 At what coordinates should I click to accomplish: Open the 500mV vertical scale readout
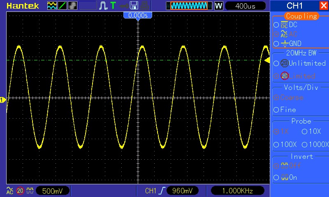pyautogui.click(x=53, y=191)
